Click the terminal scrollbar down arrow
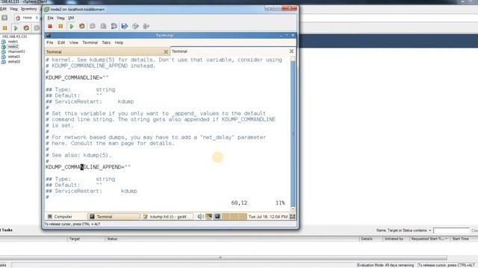This screenshot has height=268, width=478. [293, 209]
